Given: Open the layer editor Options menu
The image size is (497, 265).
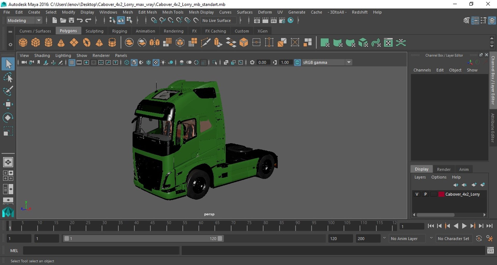Looking at the screenshot, I should click(x=439, y=177).
